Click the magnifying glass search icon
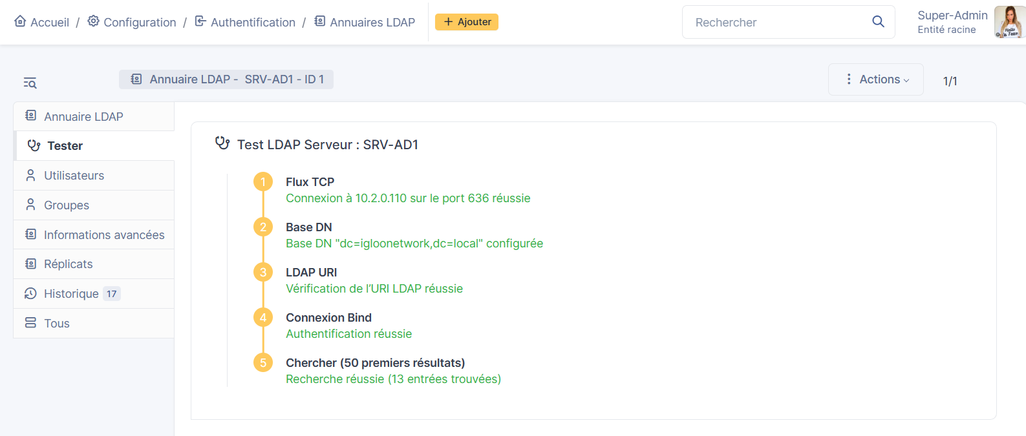 pyautogui.click(x=878, y=22)
